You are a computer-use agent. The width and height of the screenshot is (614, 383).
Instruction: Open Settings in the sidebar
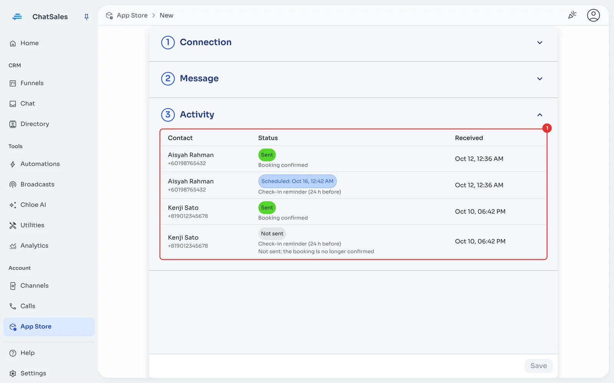(x=49, y=373)
